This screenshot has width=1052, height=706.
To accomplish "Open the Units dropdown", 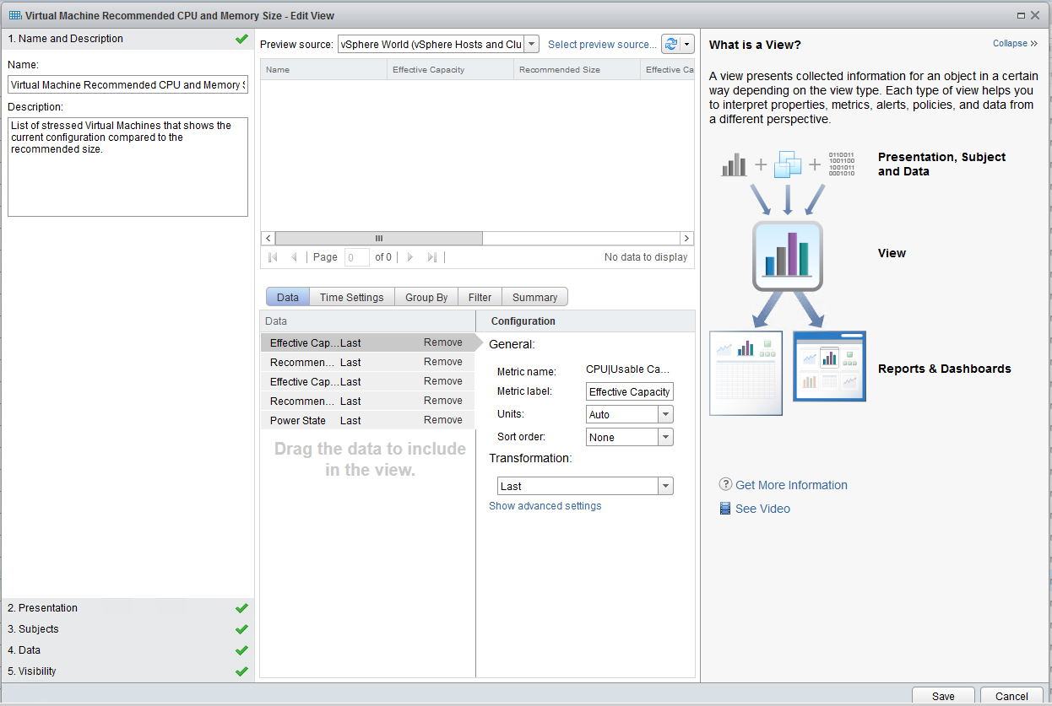I will 665,414.
